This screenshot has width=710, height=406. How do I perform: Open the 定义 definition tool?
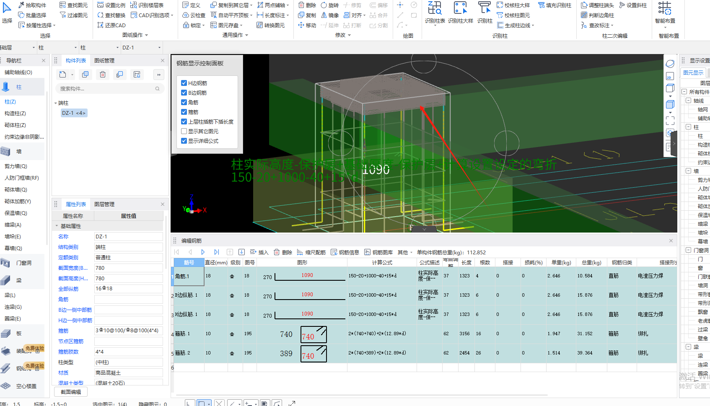192,5
